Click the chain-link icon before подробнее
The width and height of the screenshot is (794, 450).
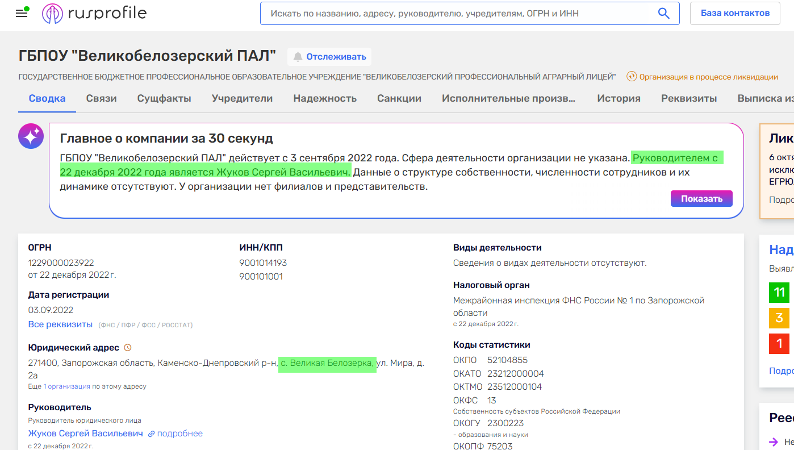pyautogui.click(x=152, y=434)
